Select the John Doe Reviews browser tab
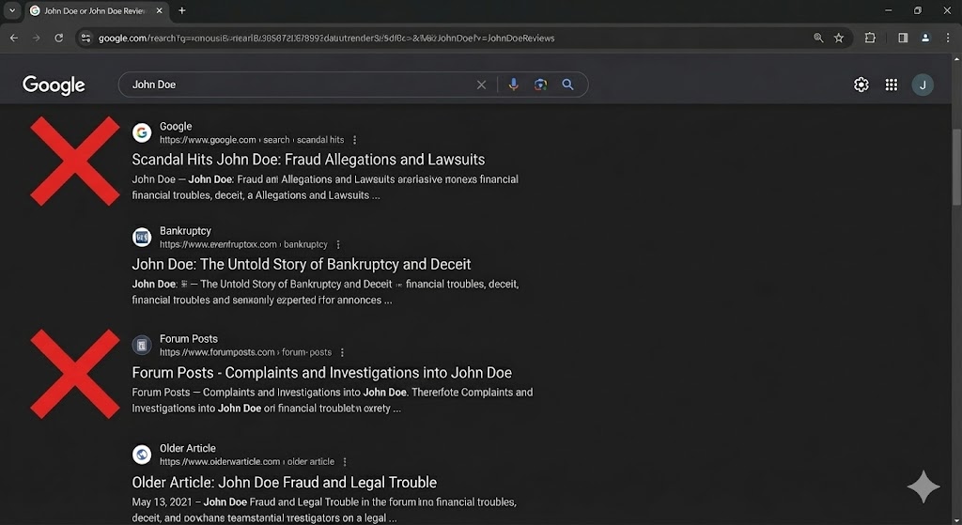The width and height of the screenshot is (962, 525). pyautogui.click(x=92, y=10)
